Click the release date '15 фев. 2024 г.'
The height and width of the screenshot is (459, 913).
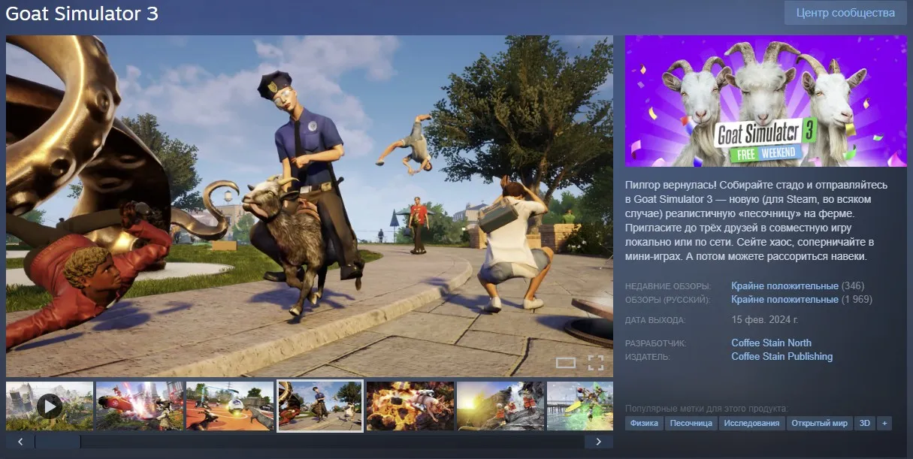pyautogui.click(x=764, y=320)
